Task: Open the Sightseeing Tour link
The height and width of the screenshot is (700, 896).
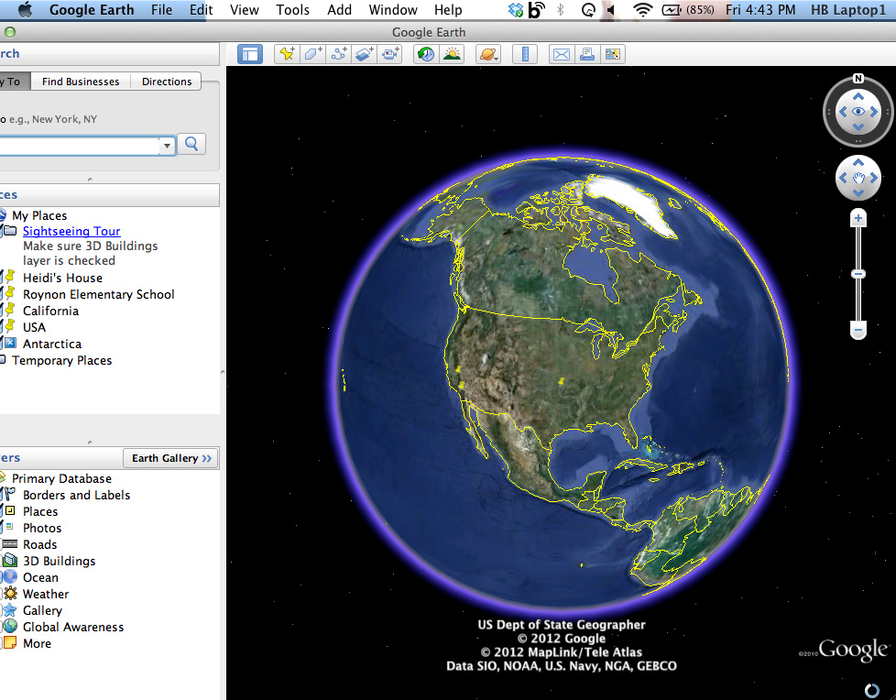Action: coord(71,231)
